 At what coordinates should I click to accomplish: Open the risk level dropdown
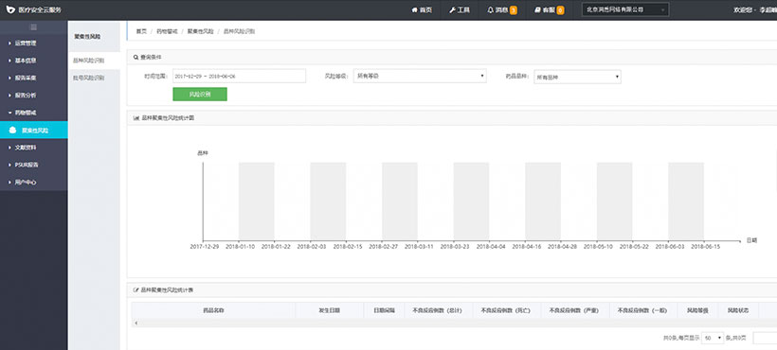click(420, 76)
